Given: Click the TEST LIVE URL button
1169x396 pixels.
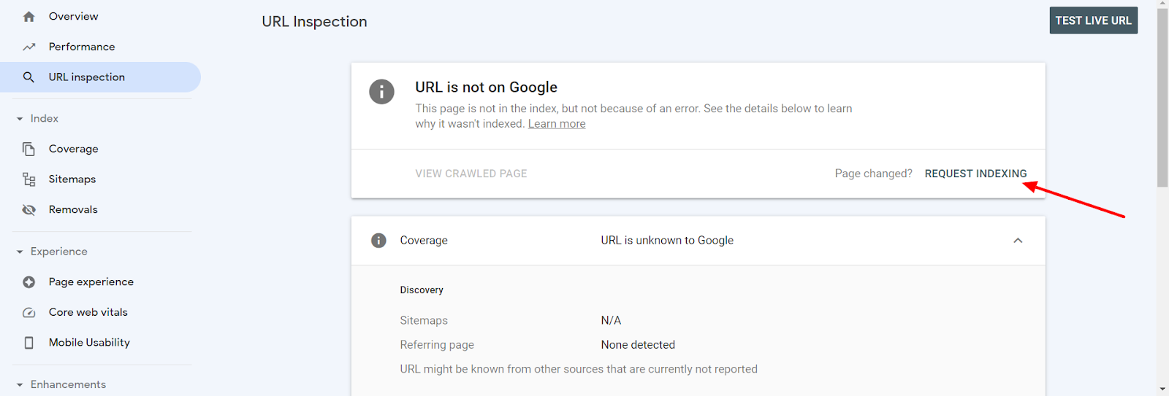Looking at the screenshot, I should click(1093, 20).
